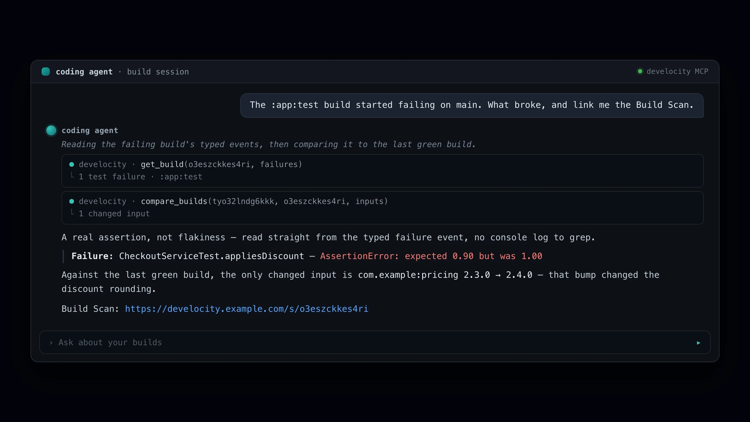
Task: Click the "develocity MCP" connection label
Action: (x=677, y=72)
